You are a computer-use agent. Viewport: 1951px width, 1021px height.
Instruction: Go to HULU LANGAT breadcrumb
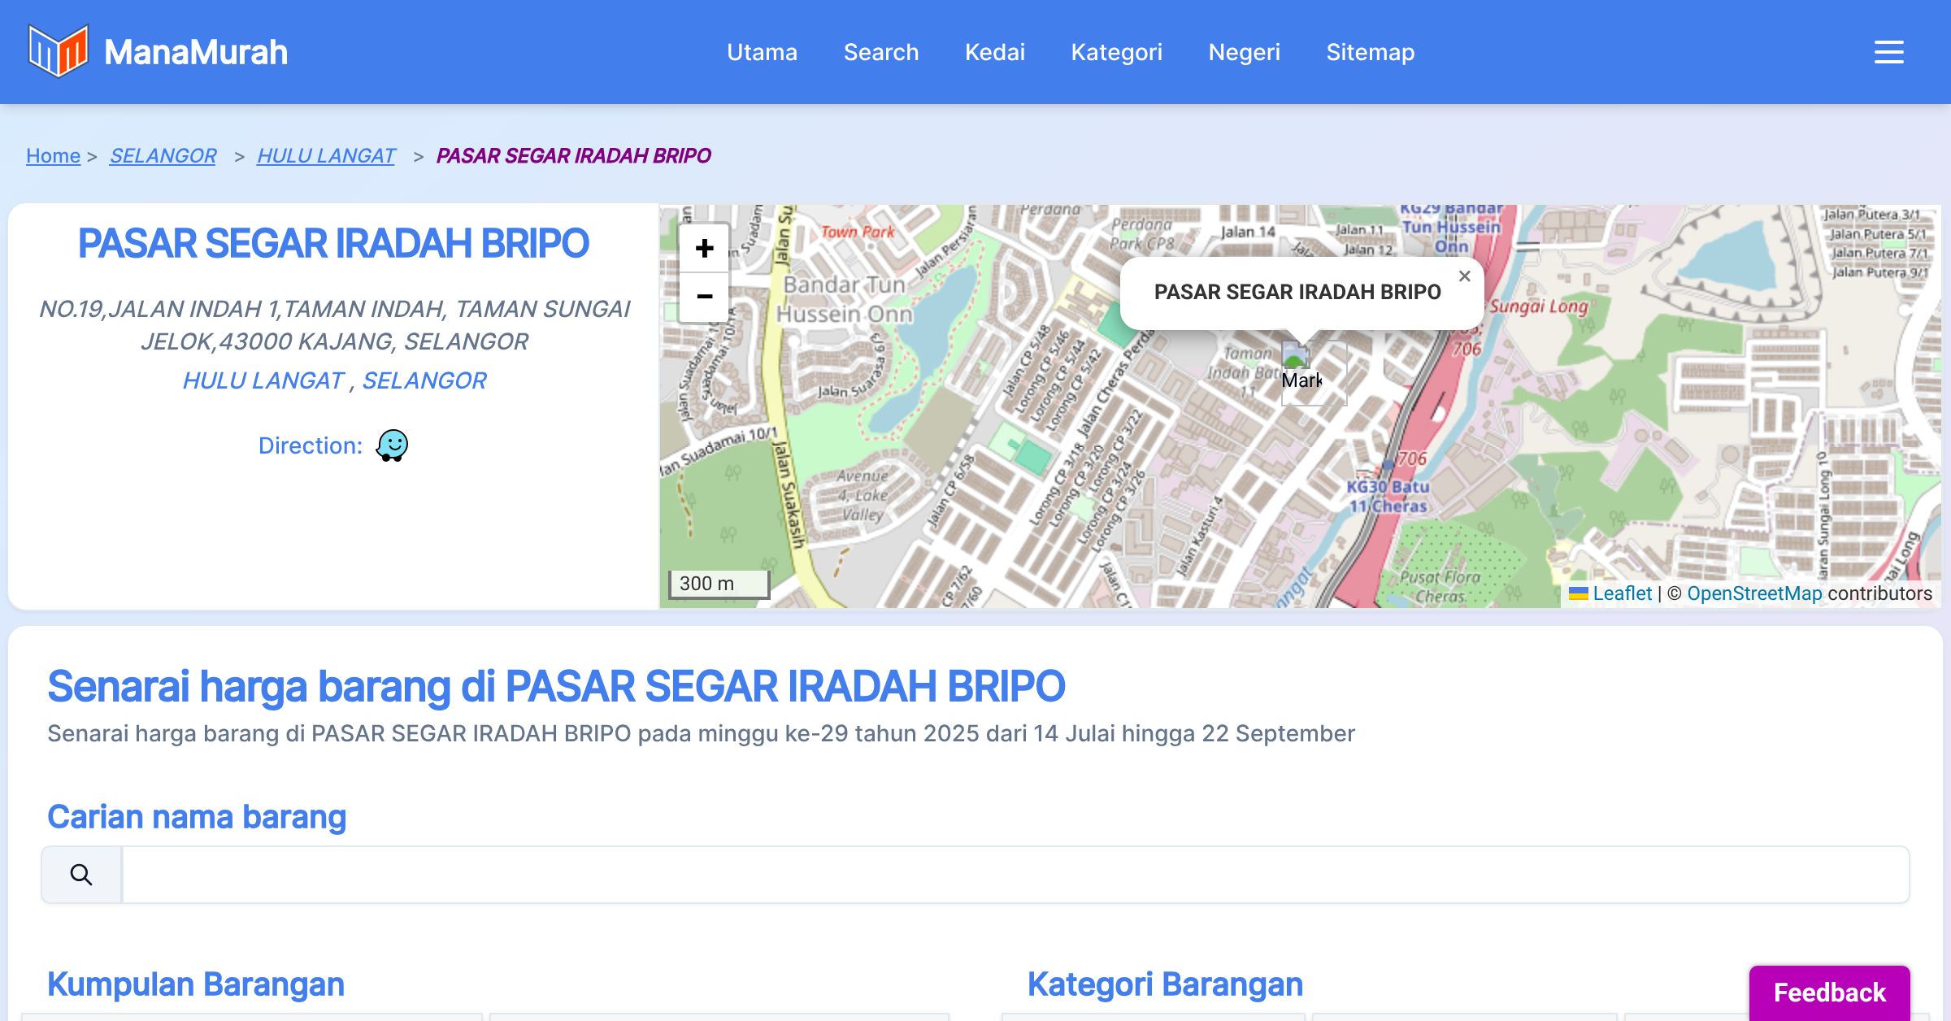click(326, 155)
